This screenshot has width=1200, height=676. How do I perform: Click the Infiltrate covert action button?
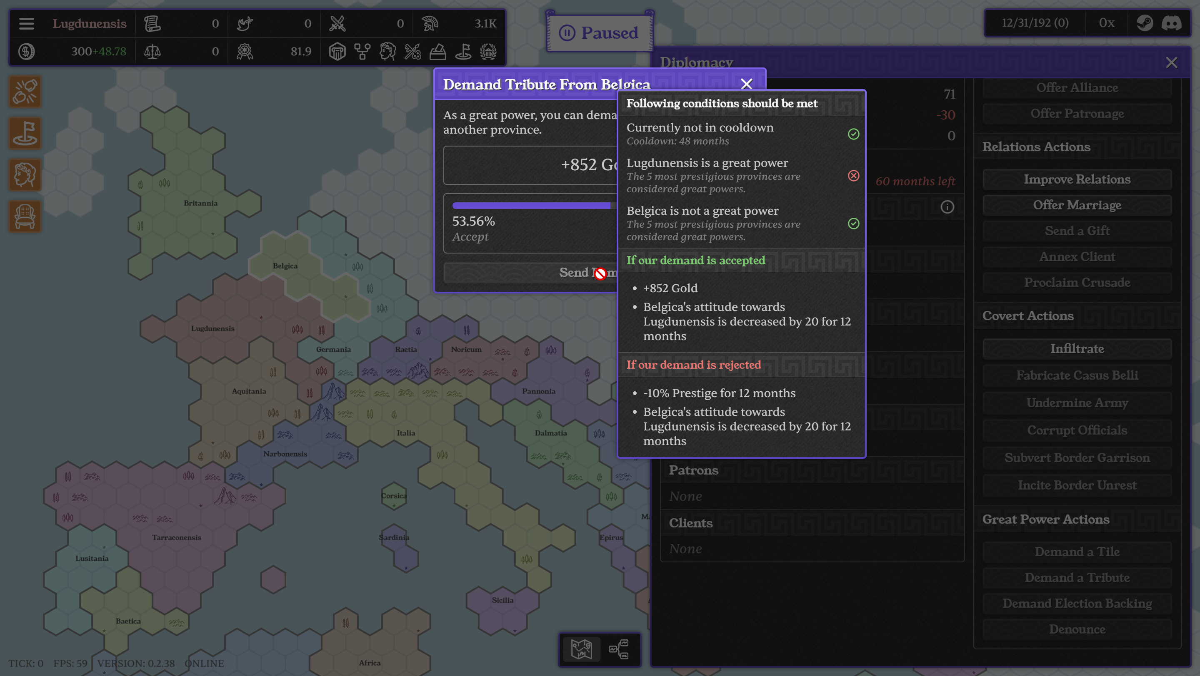click(x=1077, y=348)
